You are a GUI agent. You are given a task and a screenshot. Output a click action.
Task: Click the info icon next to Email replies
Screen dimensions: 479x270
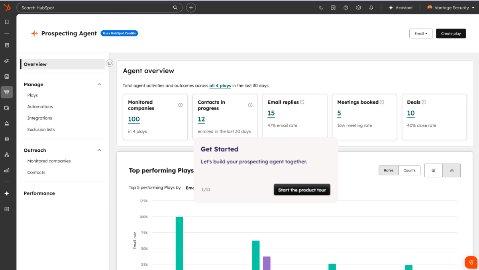[x=302, y=102]
